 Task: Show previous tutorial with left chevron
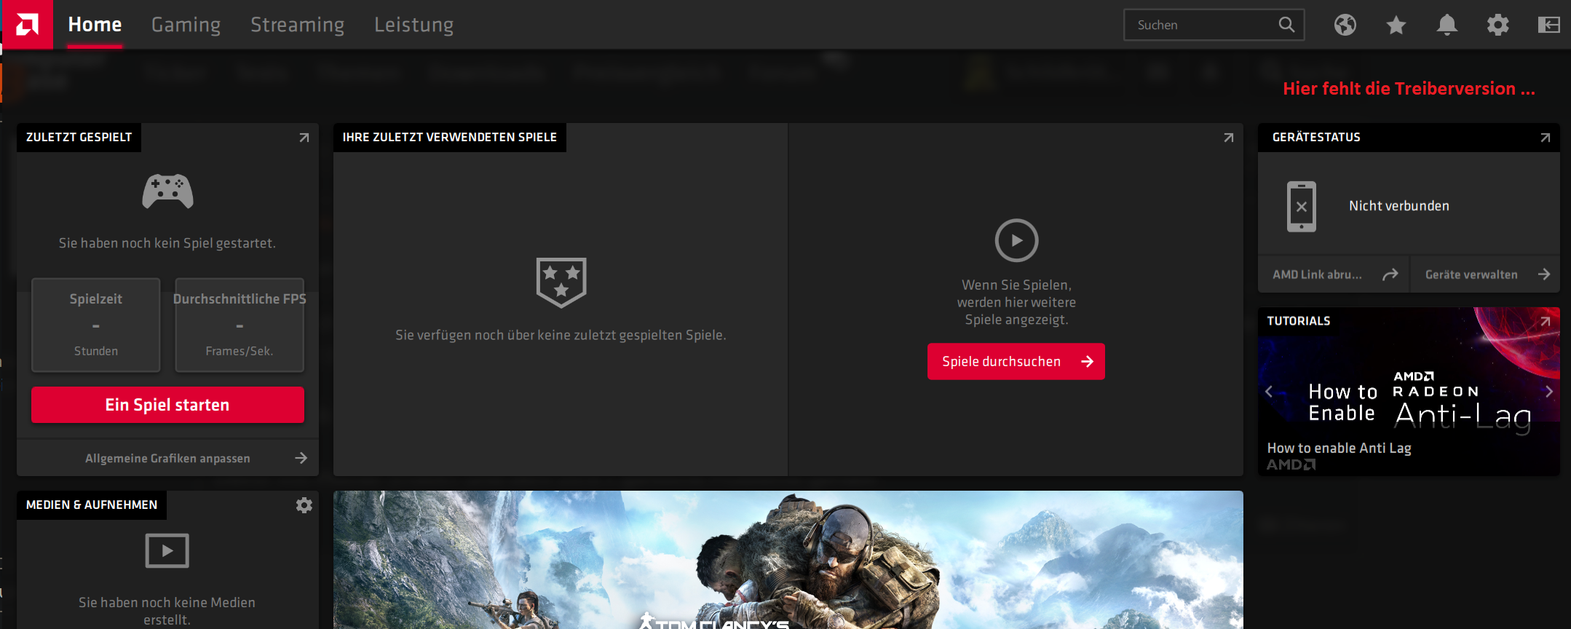pos(1269,392)
